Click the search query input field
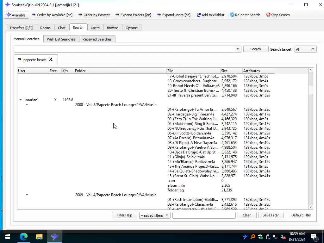Viewport: 324px width, 243px height. click(124, 49)
